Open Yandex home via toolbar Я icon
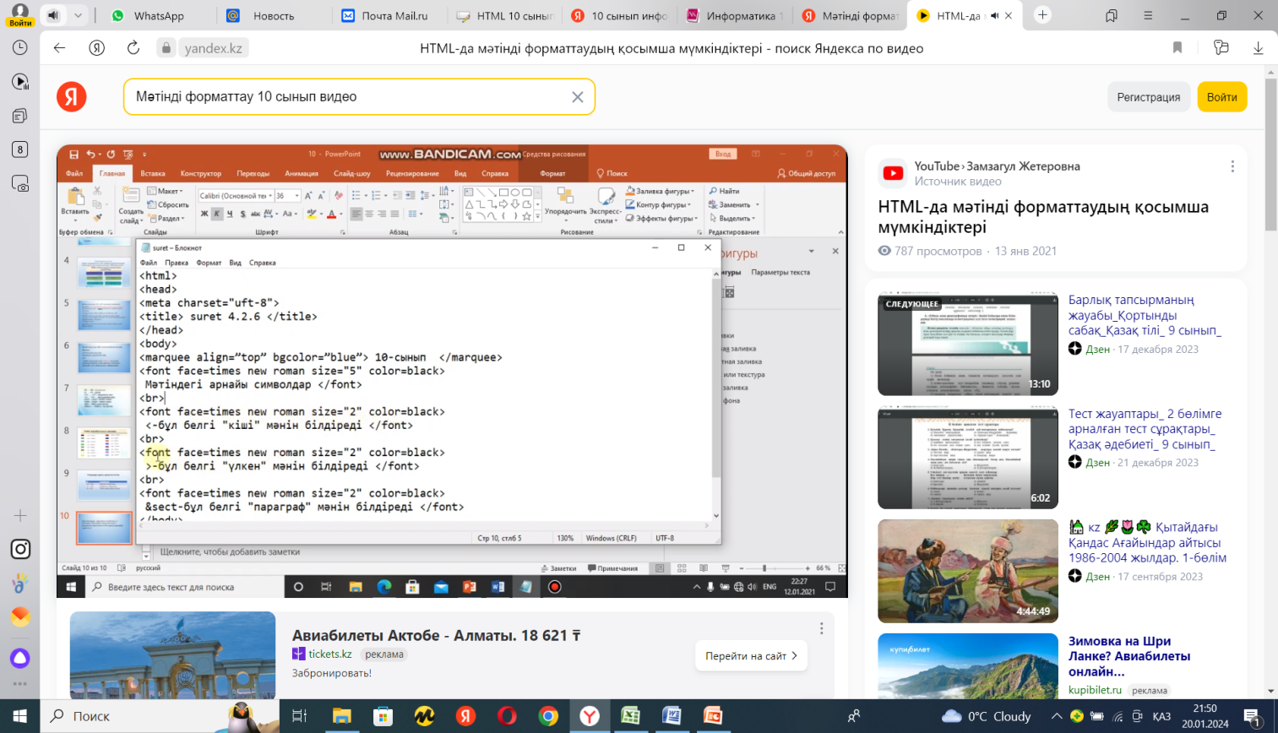Screen dimensions: 1278x733 click(x=97, y=48)
